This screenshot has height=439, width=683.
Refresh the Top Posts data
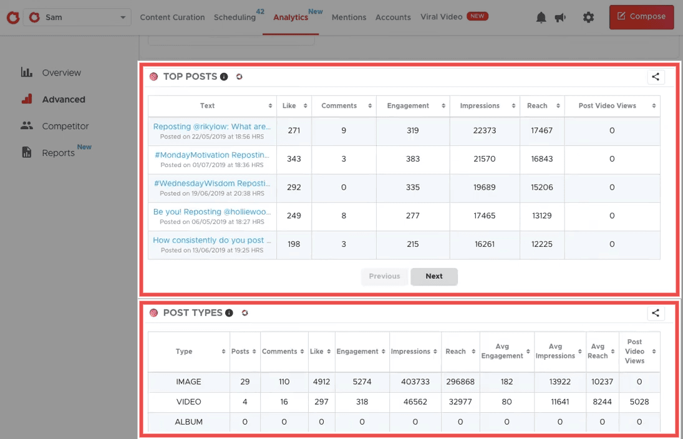click(240, 77)
